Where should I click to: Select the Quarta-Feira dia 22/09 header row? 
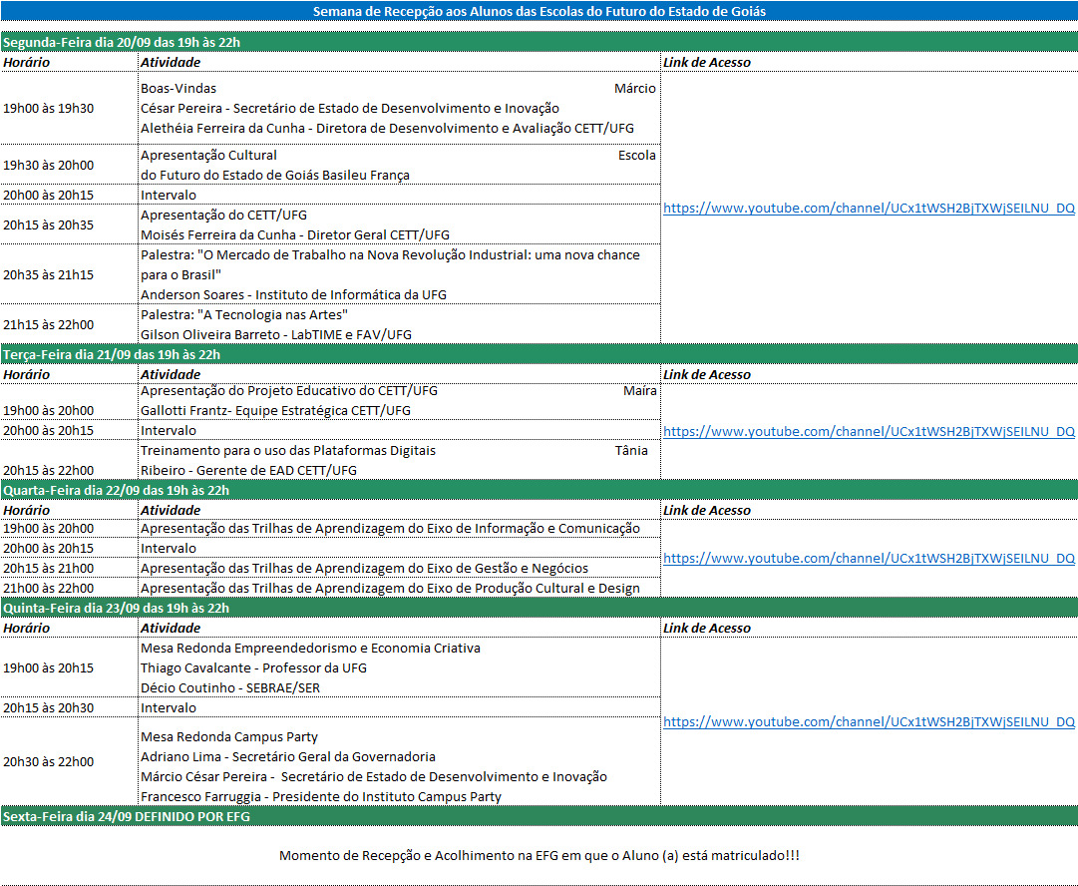coord(539,490)
